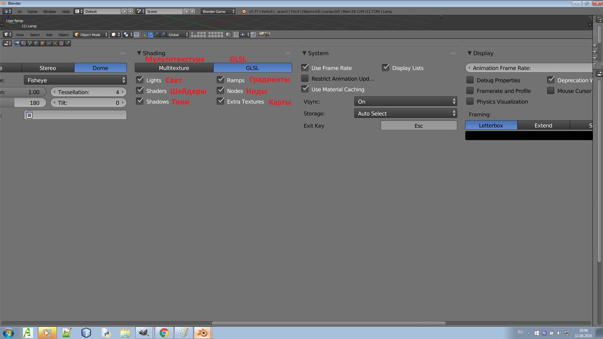The image size is (603, 339).
Task: Toggle the Ramps checkbox
Action: (220, 80)
